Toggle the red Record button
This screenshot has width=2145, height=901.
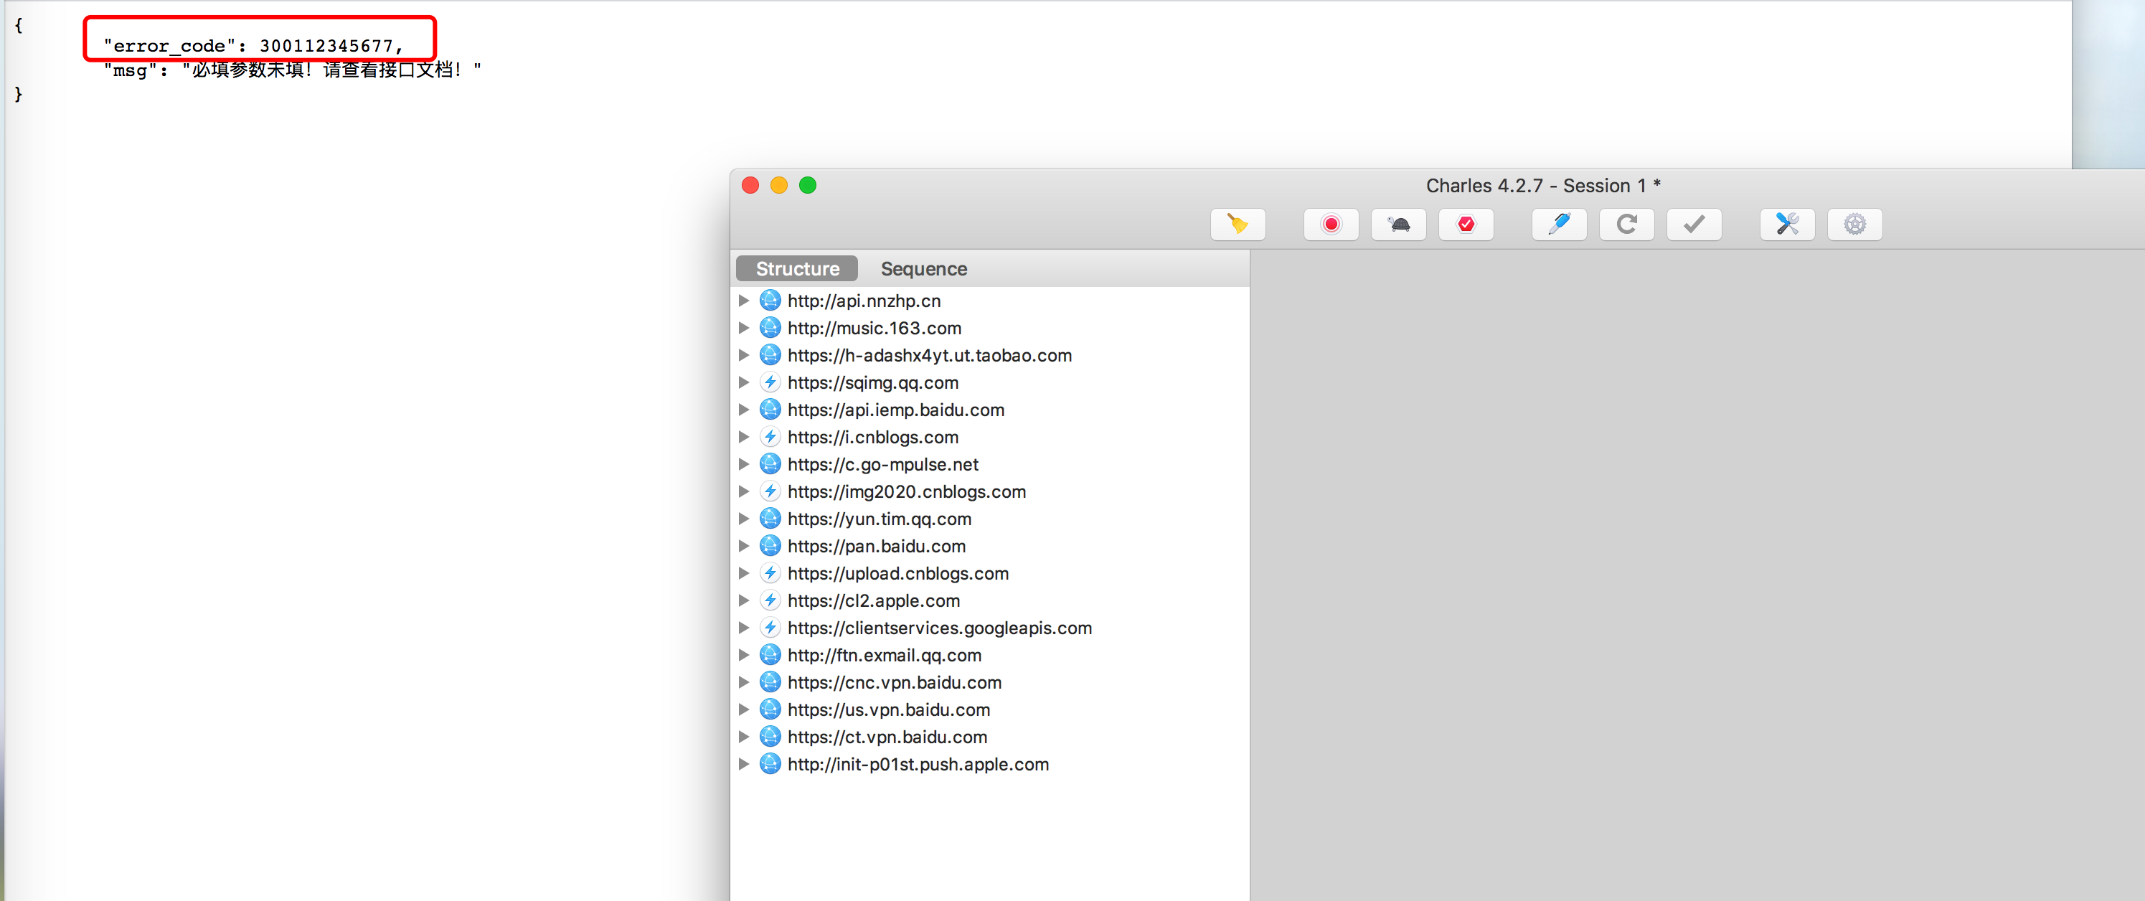click(1331, 224)
